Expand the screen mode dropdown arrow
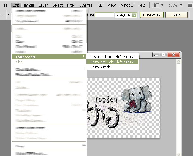The height and width of the screenshot is (156, 193). point(162,5)
